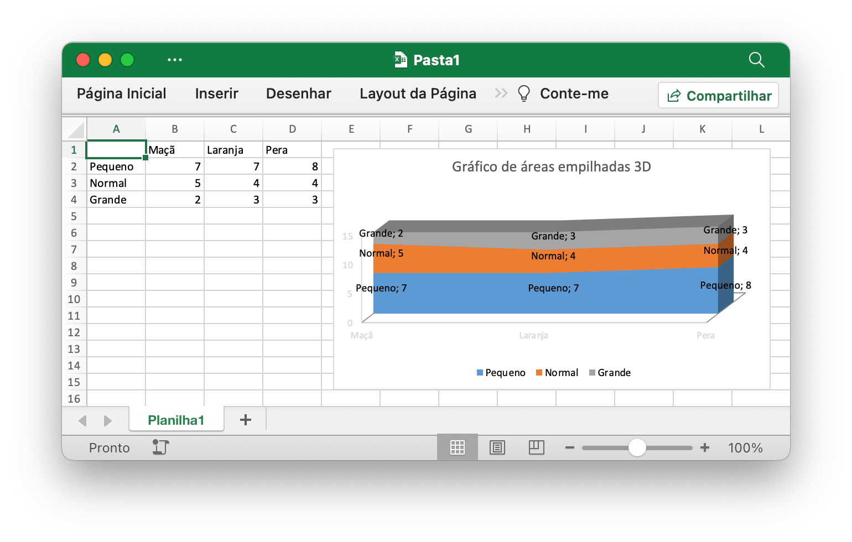This screenshot has width=852, height=542.
Task: Select column A header
Action: pos(116,129)
